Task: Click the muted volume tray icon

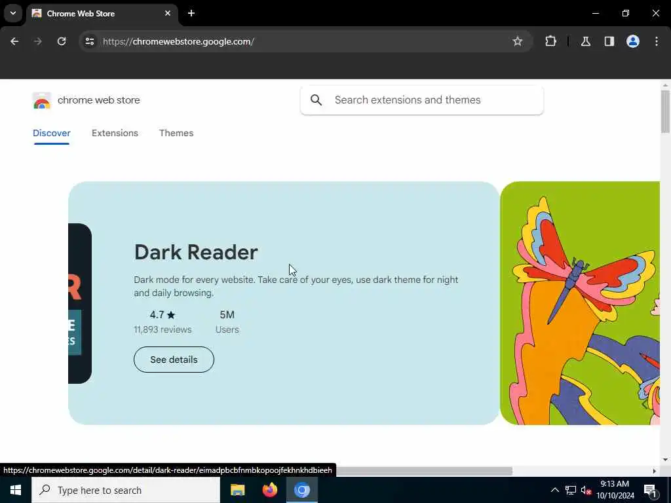Action: [x=586, y=490]
